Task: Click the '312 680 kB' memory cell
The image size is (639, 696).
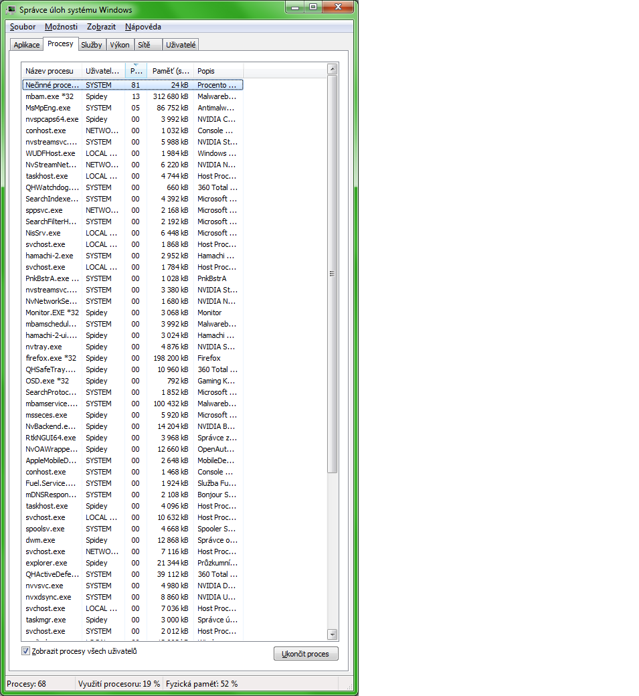Action: point(171,96)
